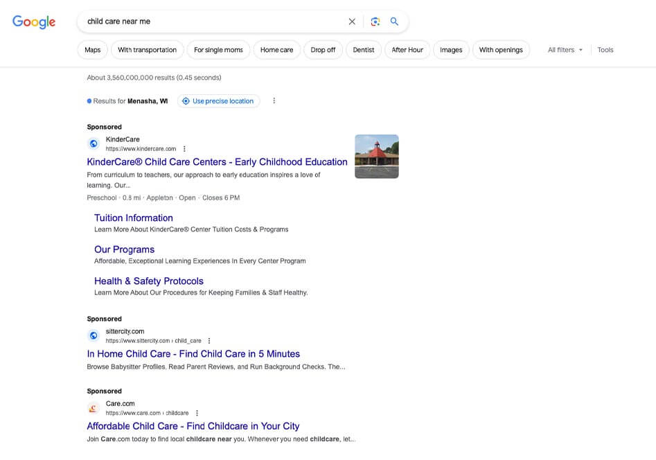Click the magnifying glass search icon
This screenshot has height=460, width=656.
click(394, 21)
